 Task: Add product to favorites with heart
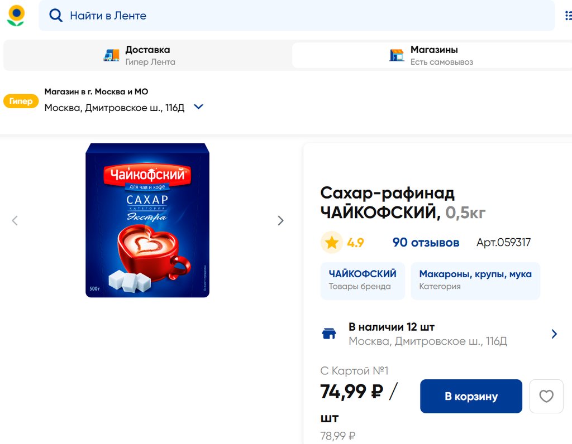(546, 397)
